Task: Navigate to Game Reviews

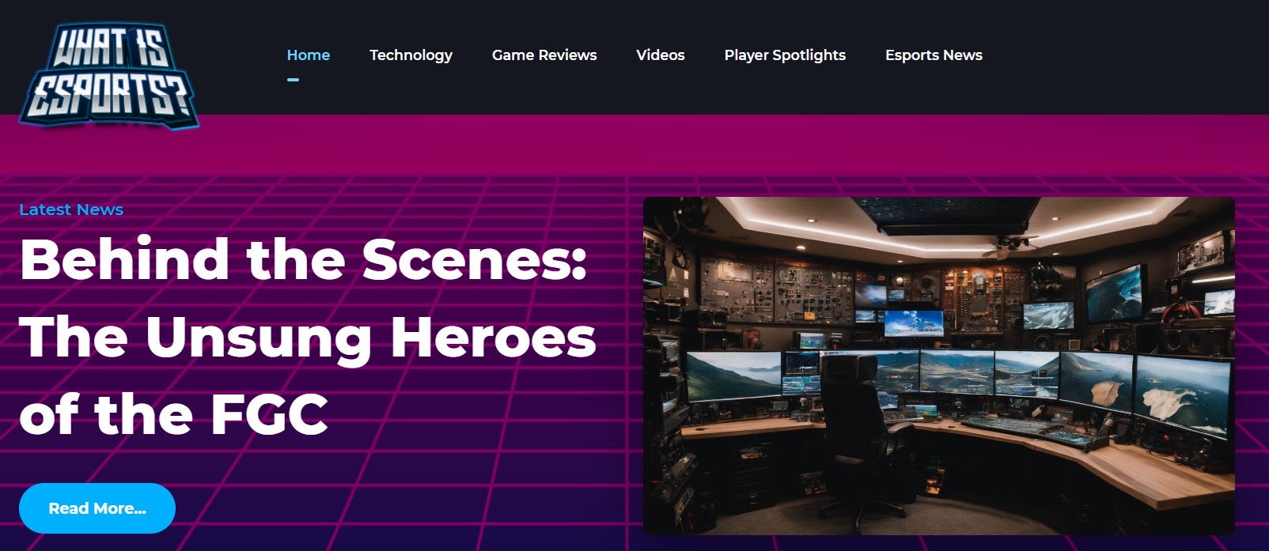Action: point(544,55)
